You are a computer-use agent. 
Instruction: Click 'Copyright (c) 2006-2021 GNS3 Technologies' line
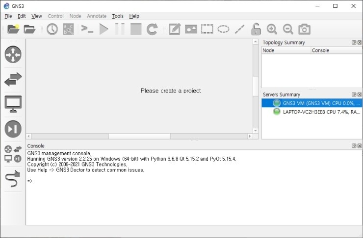click(78, 165)
